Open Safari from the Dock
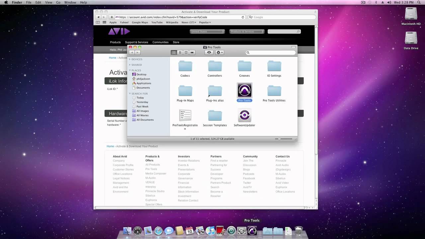425x239 pixels. [x=158, y=230]
